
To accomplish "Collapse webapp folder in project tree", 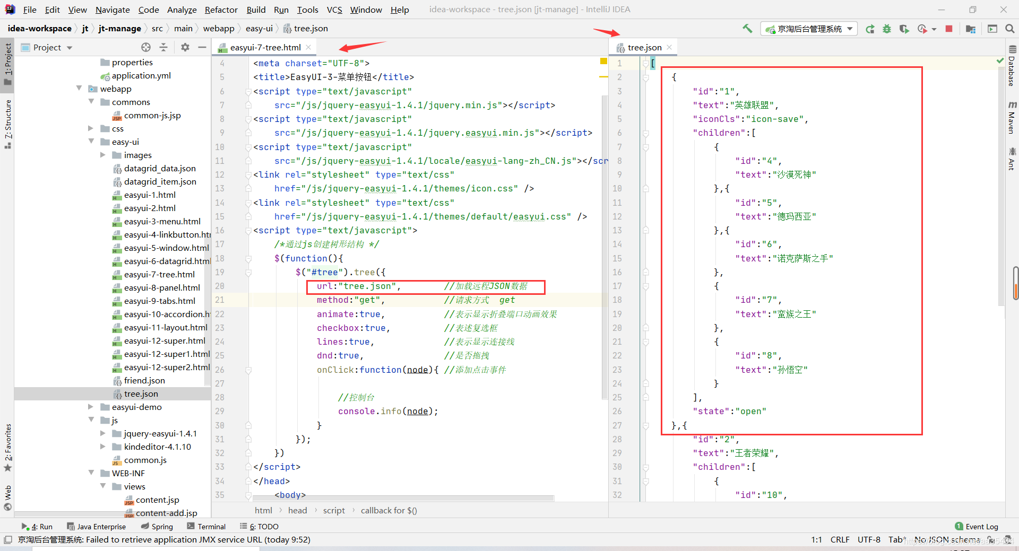I will pos(79,89).
